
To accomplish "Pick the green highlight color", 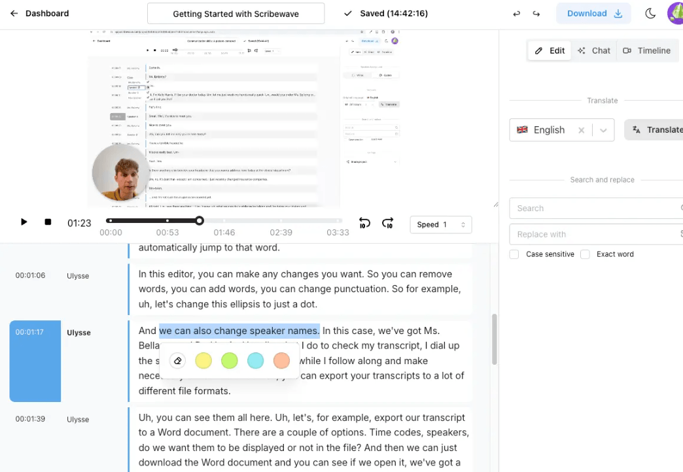I will pos(230,361).
